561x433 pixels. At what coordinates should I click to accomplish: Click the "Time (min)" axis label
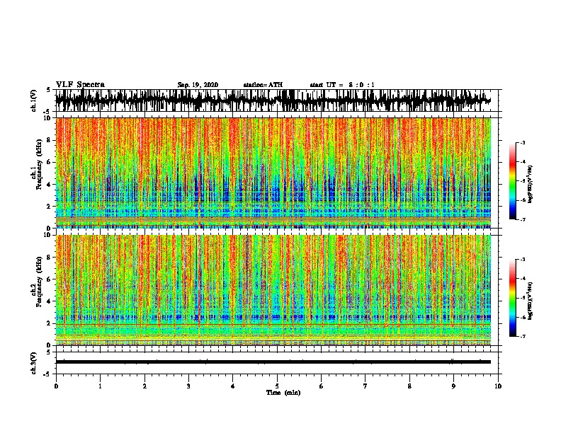pos(283,393)
